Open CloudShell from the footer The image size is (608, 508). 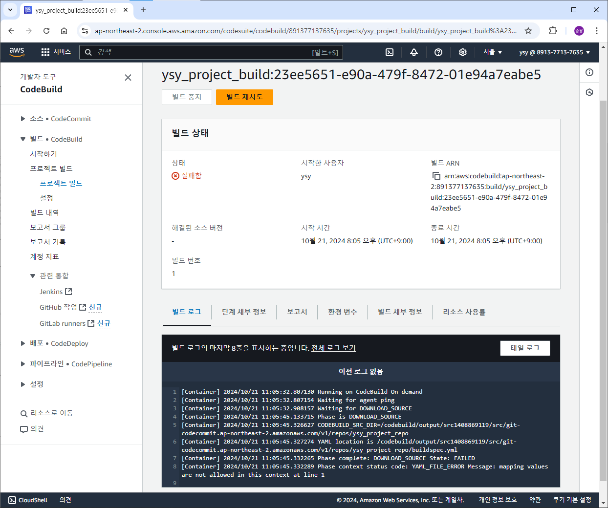tap(28, 500)
